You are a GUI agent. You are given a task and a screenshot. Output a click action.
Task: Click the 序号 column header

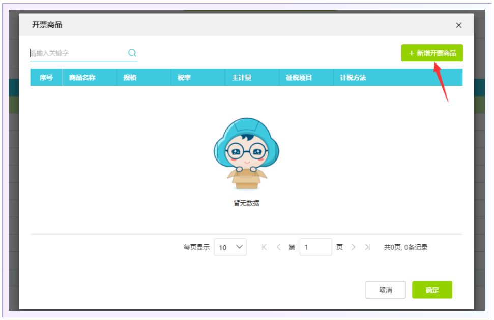(x=46, y=78)
